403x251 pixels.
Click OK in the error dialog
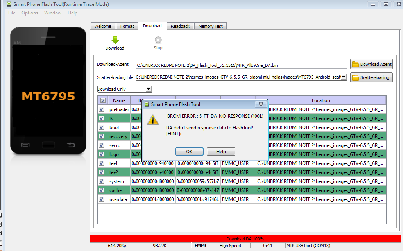189,152
